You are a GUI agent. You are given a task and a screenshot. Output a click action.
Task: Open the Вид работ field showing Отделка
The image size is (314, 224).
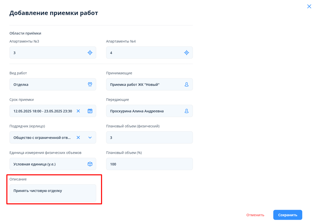pos(47,84)
